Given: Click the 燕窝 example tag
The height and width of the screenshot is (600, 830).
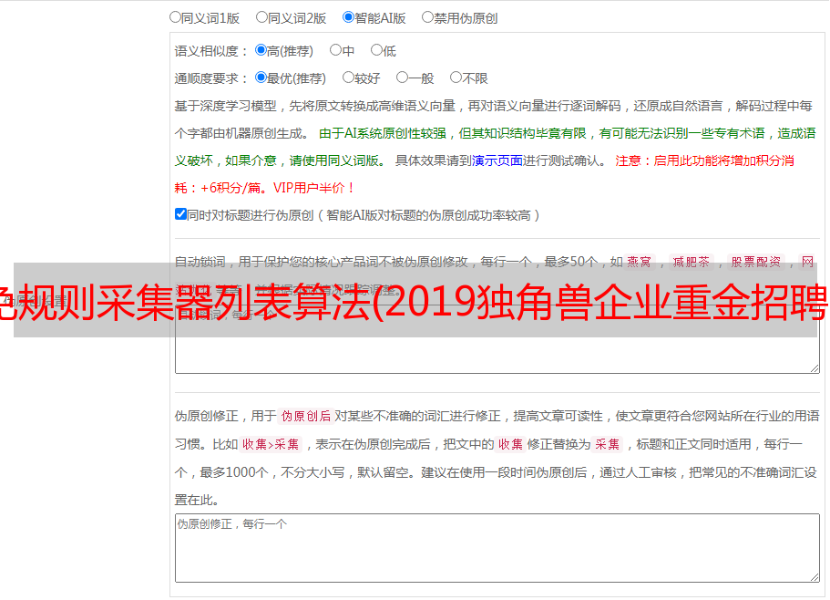Looking at the screenshot, I should click(640, 262).
